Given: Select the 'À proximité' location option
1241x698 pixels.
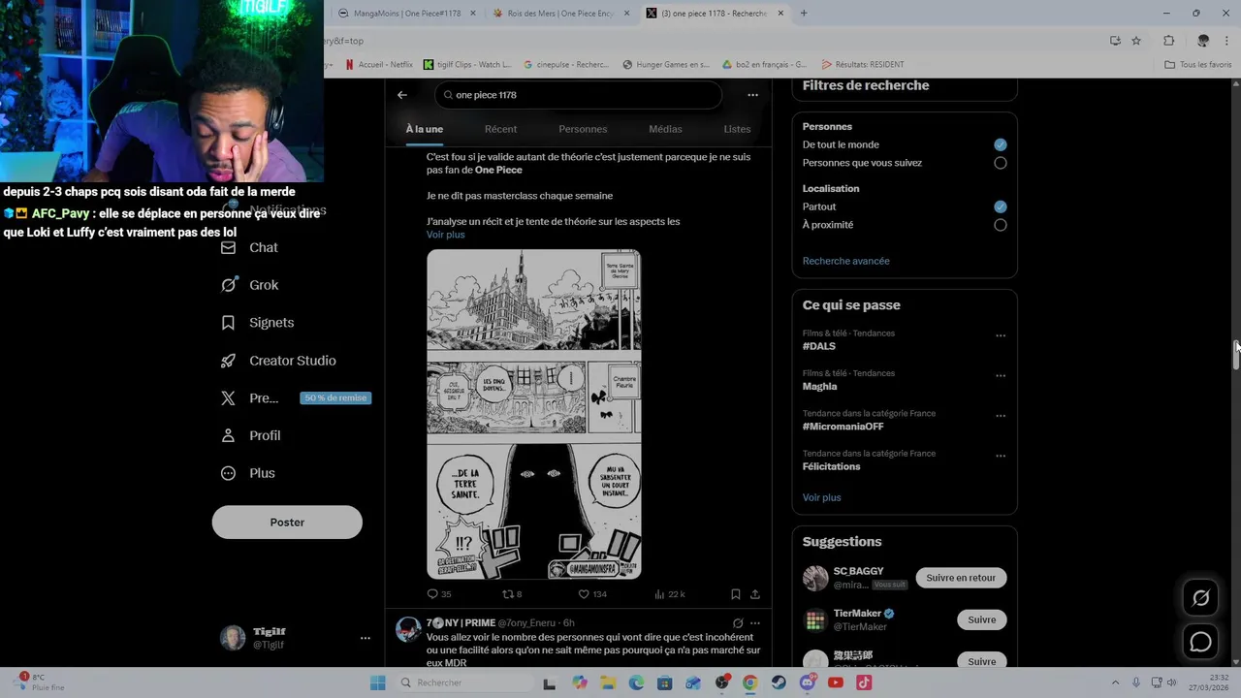Looking at the screenshot, I should coord(1001,225).
